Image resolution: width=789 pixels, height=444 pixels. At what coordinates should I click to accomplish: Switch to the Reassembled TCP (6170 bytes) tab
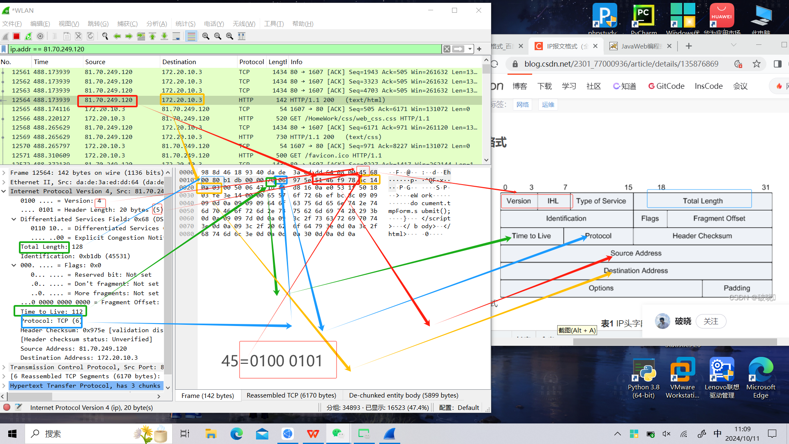click(x=291, y=395)
